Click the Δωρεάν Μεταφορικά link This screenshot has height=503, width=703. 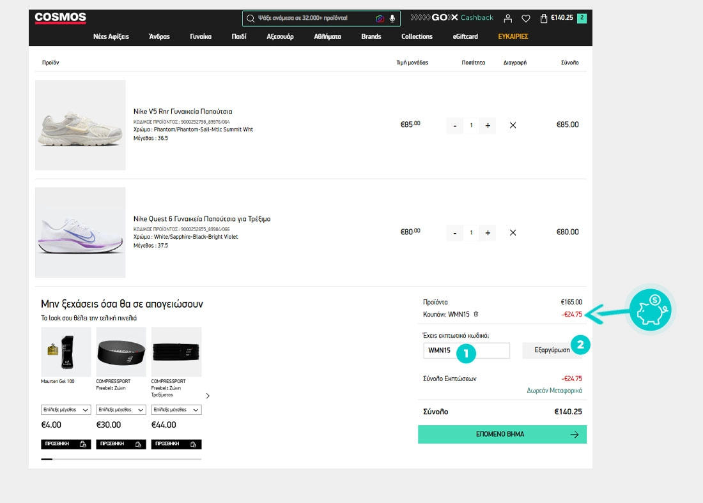554,391
